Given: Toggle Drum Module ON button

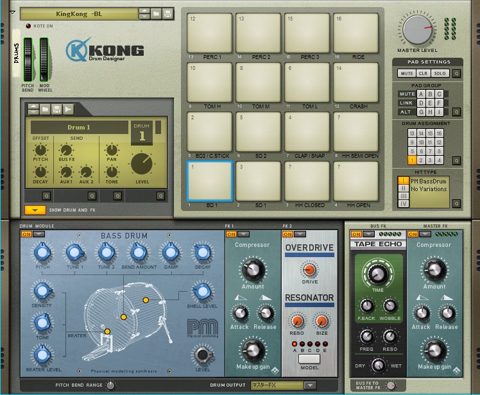Looking at the screenshot, I should click(26, 234).
